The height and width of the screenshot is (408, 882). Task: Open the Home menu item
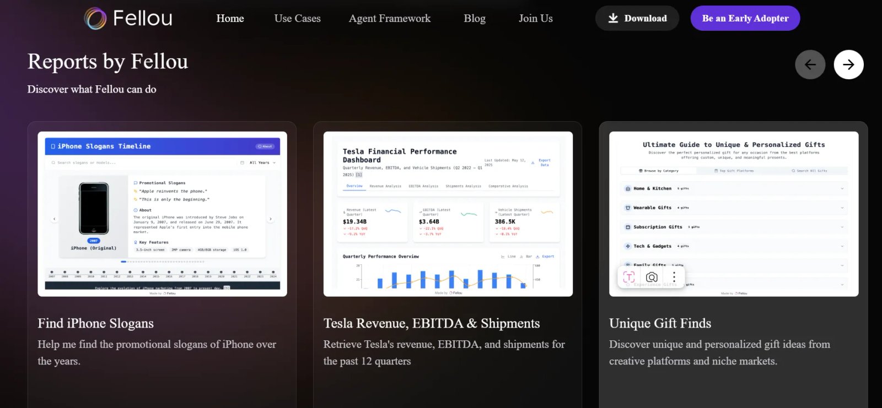coord(230,18)
